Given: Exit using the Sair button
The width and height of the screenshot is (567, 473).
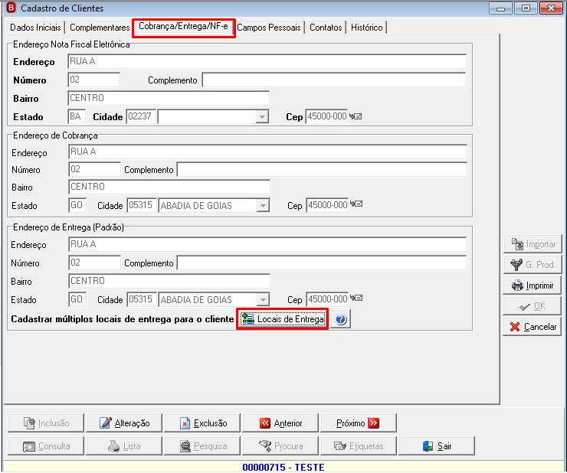Looking at the screenshot, I should (437, 446).
